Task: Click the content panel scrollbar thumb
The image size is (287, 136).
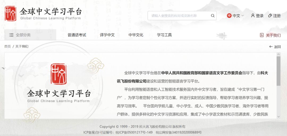Action: (x=278, y=71)
